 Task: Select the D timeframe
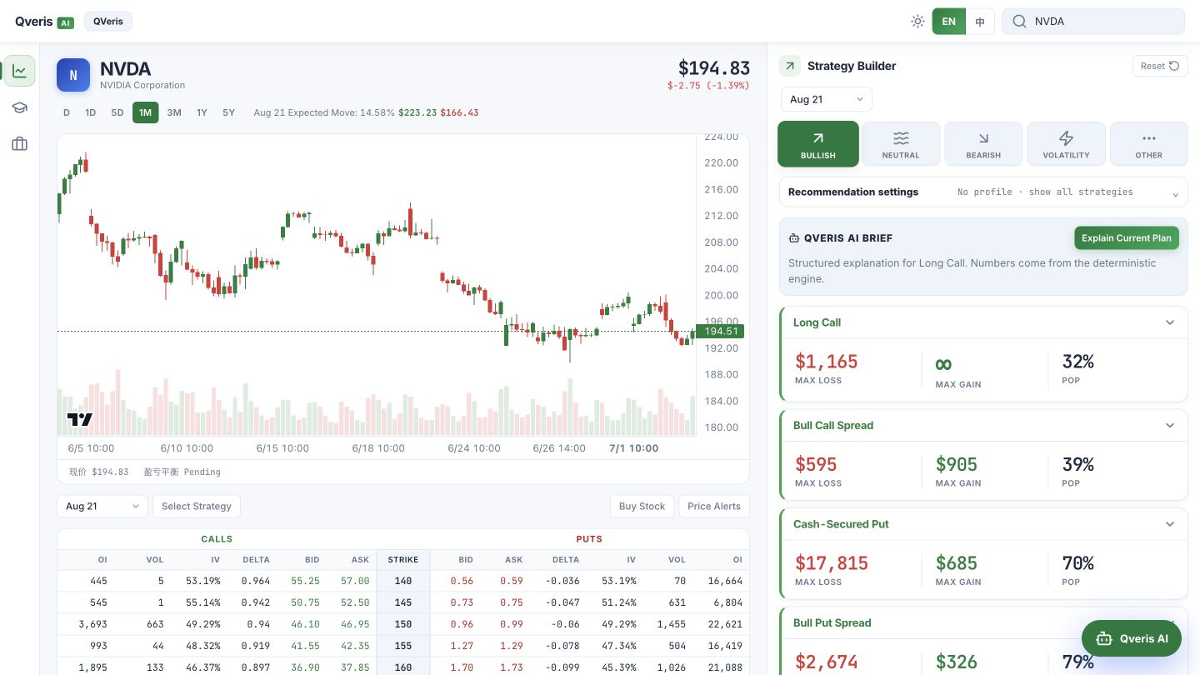(67, 112)
